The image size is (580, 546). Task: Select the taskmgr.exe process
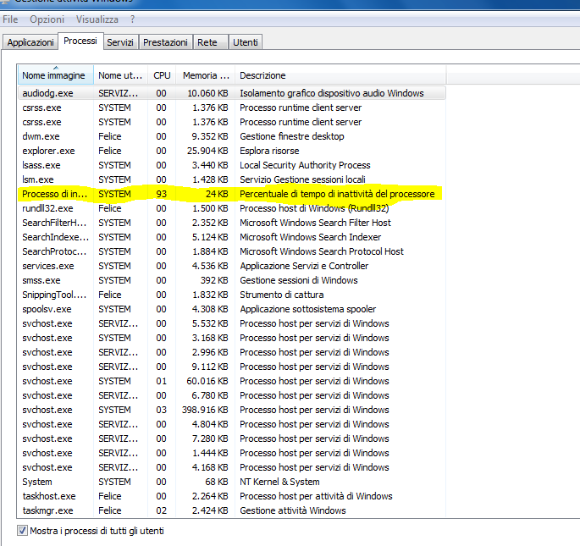[x=231, y=510]
